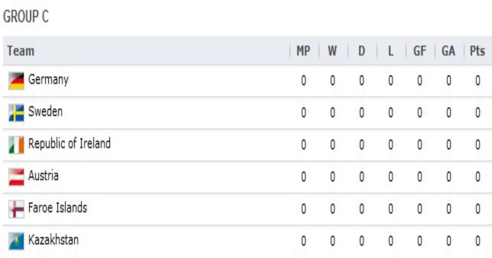This screenshot has width=492, height=258.
Task: Click the Germany flag icon
Action: [x=16, y=81]
